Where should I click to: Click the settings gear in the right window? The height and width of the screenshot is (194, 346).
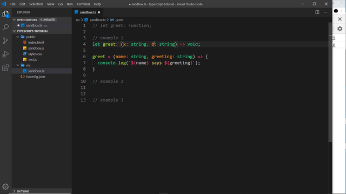(340, 29)
